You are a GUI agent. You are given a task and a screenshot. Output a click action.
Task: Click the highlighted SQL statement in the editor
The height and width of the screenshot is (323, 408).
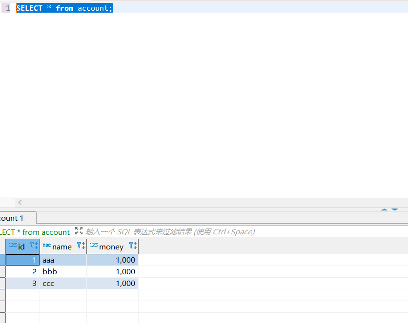click(x=64, y=8)
